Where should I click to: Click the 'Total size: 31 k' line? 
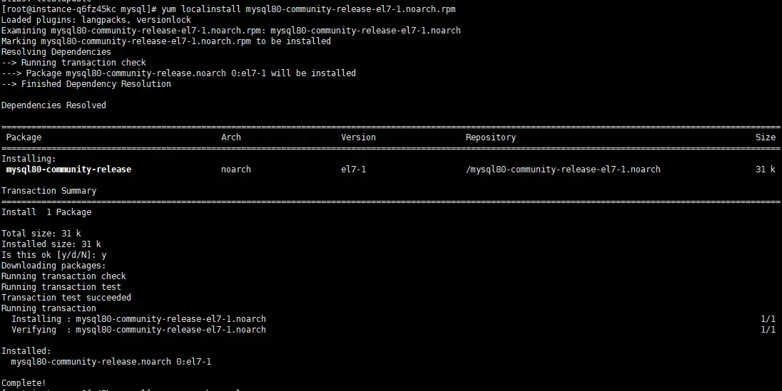coord(41,233)
